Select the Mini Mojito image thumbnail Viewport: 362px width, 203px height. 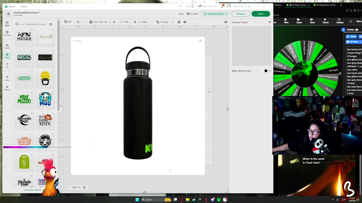[x=24, y=99]
